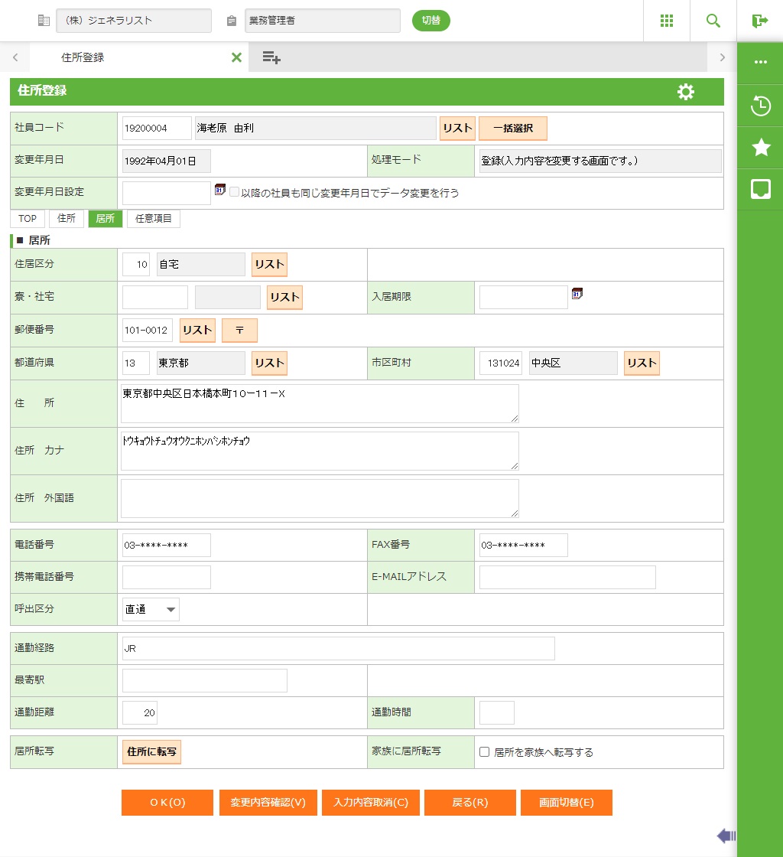Viewport: 783px width, 857px height.
Task: Close the 住所登録 tab
Action: [236, 57]
